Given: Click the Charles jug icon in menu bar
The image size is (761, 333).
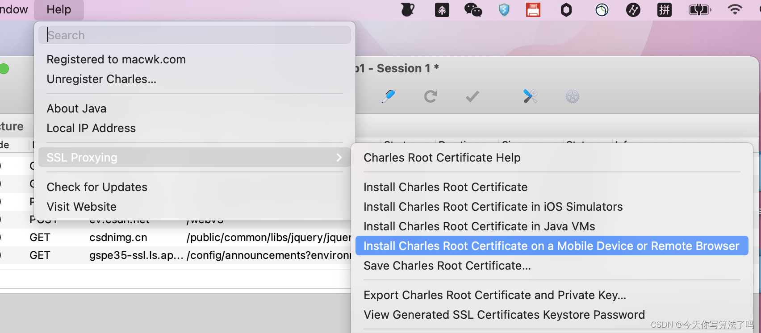Looking at the screenshot, I should coord(408,10).
